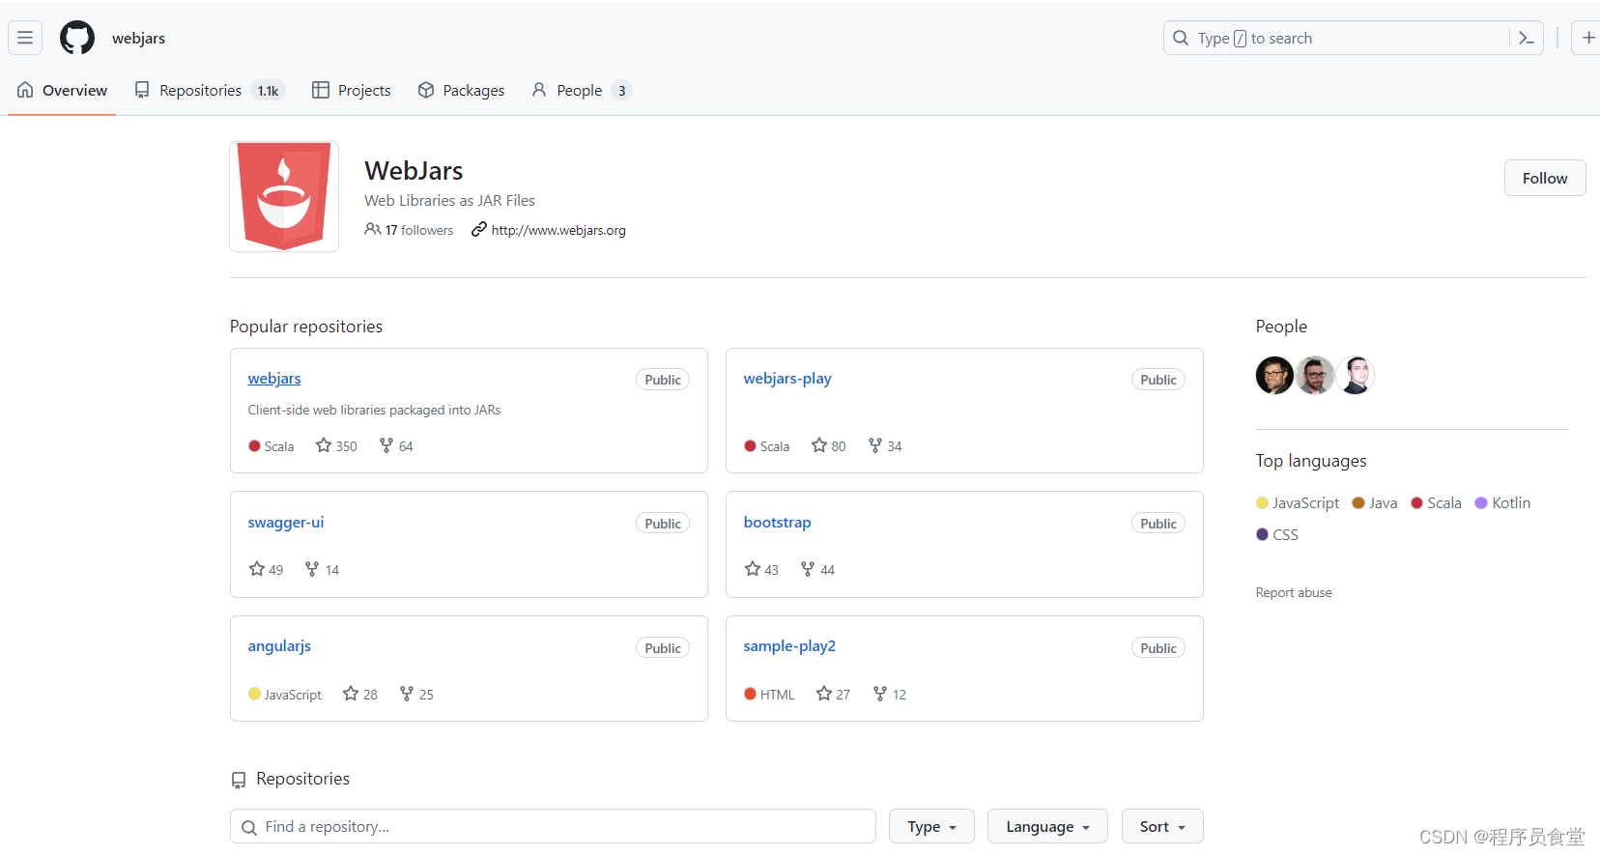Click star count 80 on webjars-play

[x=829, y=445]
